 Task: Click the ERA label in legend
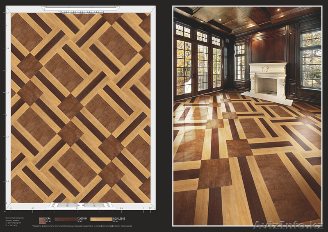pyautogui.click(x=48, y=218)
